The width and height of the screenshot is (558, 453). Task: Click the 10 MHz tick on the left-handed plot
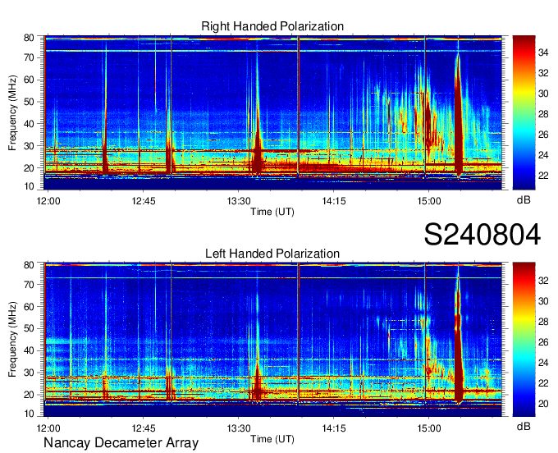[29, 414]
